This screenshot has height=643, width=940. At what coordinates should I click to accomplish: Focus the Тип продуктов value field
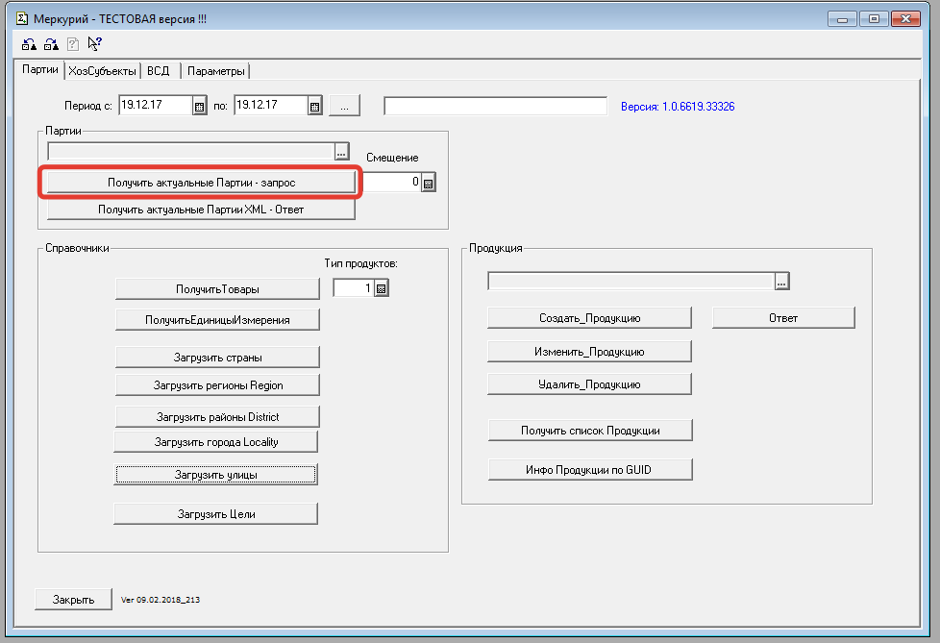(x=354, y=288)
